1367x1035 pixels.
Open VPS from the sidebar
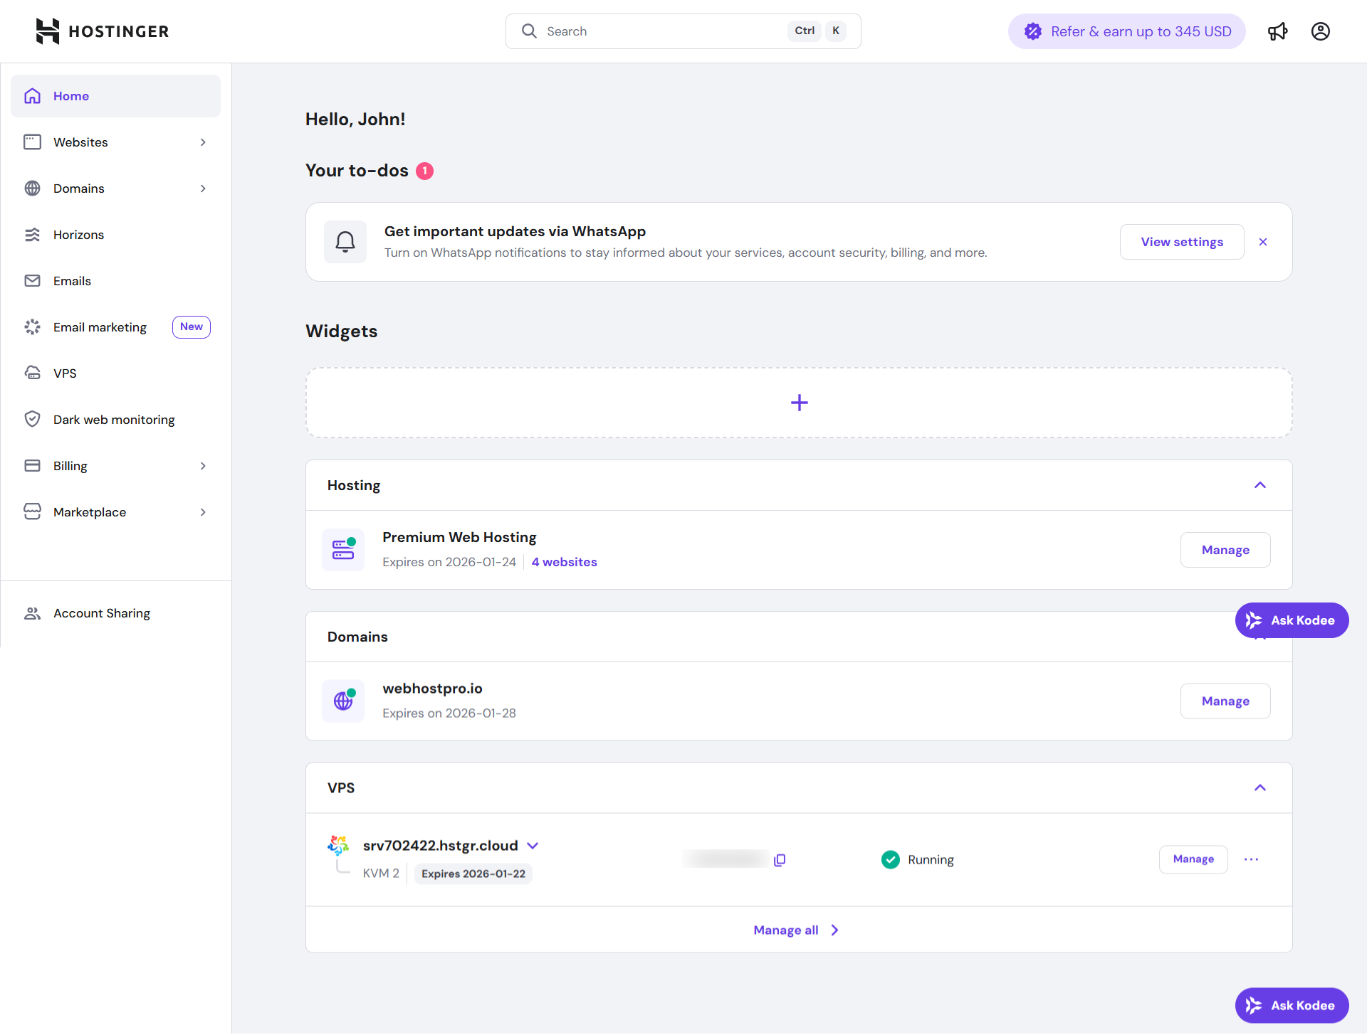115,373
